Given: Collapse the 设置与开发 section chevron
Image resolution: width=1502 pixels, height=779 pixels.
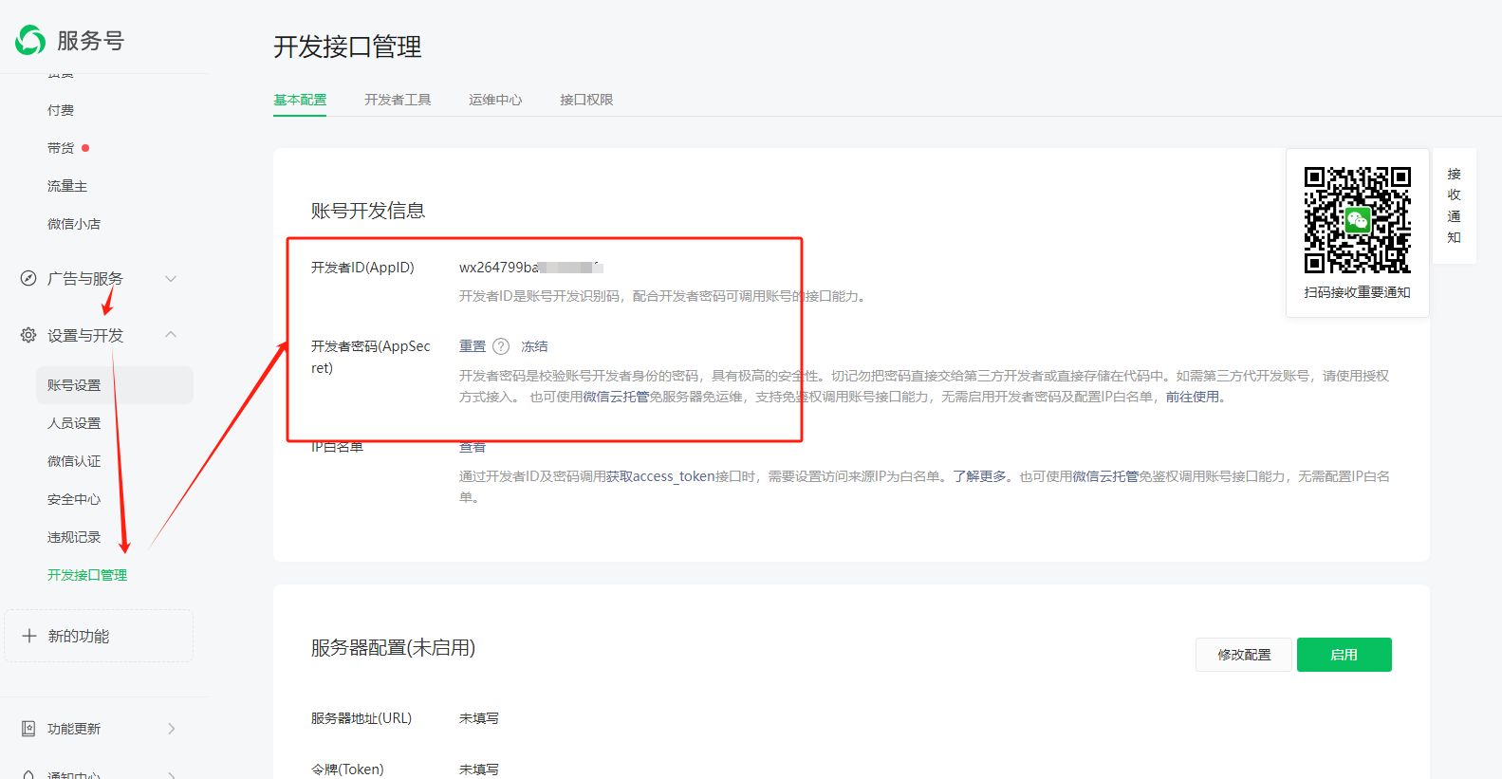Looking at the screenshot, I should 171,334.
